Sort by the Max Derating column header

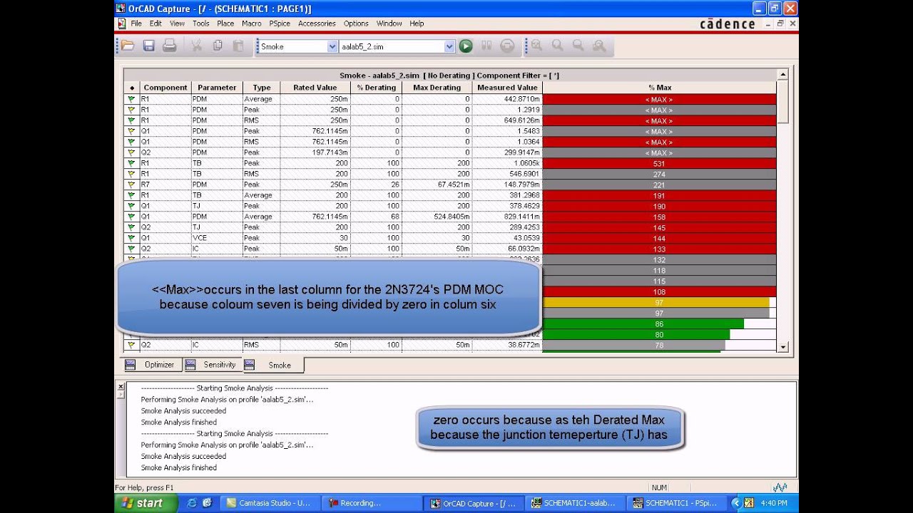pyautogui.click(x=437, y=88)
